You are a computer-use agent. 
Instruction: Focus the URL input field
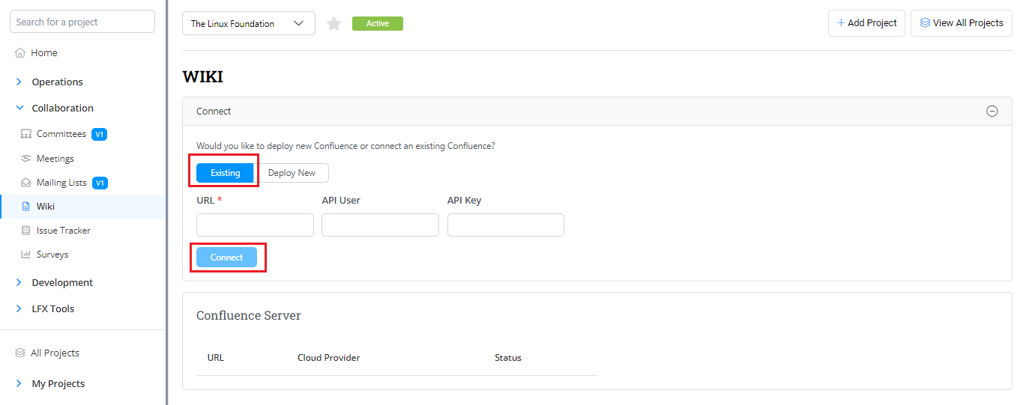(255, 225)
